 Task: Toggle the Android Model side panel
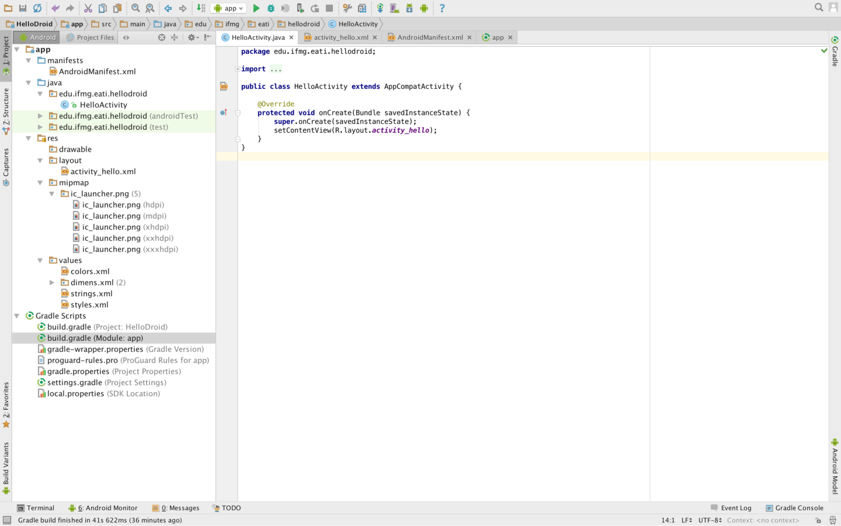click(835, 466)
